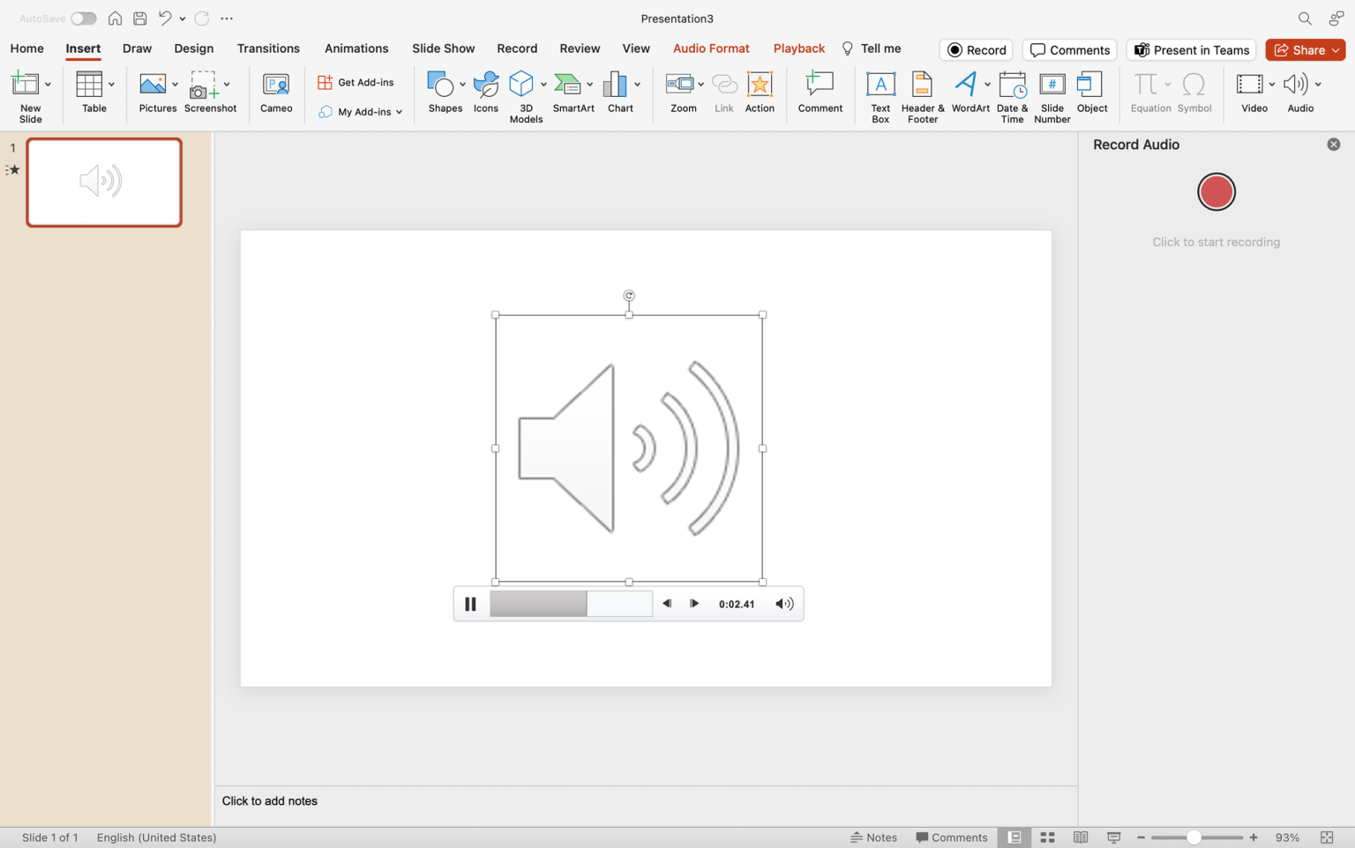Select the slide 1 thumbnail
This screenshot has height=848, width=1355.
pyautogui.click(x=103, y=182)
